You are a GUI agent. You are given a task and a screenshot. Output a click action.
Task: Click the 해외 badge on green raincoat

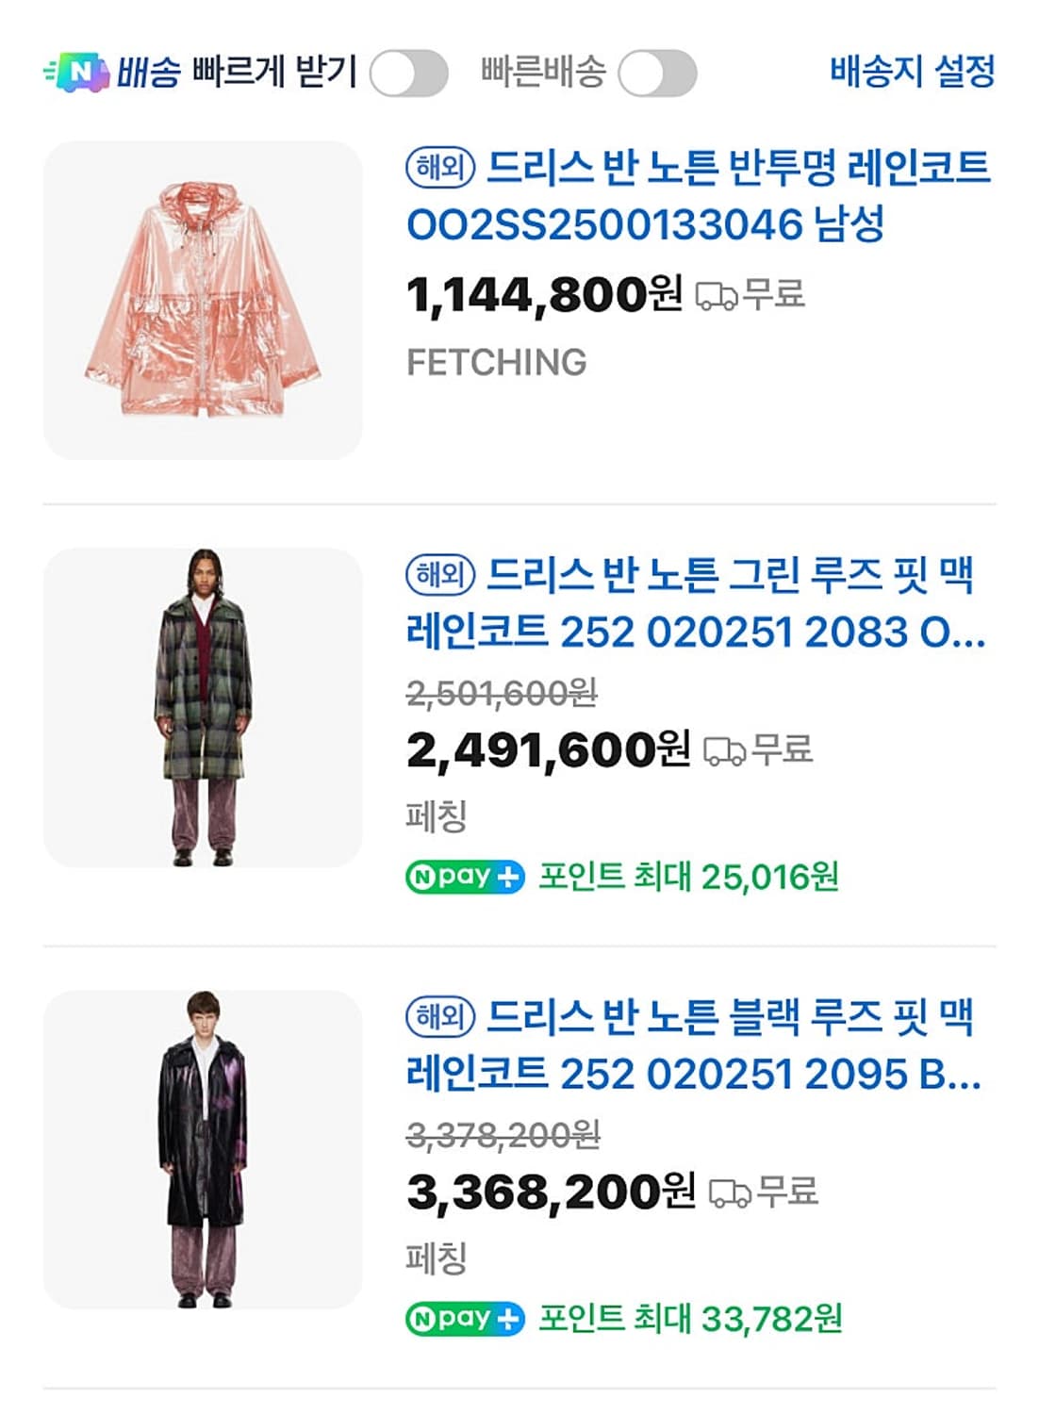[440, 574]
